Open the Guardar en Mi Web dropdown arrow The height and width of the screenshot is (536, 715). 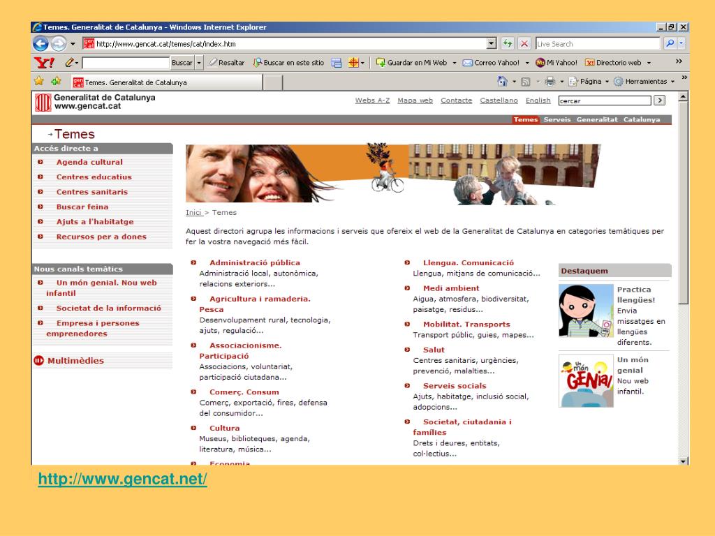coord(454,63)
